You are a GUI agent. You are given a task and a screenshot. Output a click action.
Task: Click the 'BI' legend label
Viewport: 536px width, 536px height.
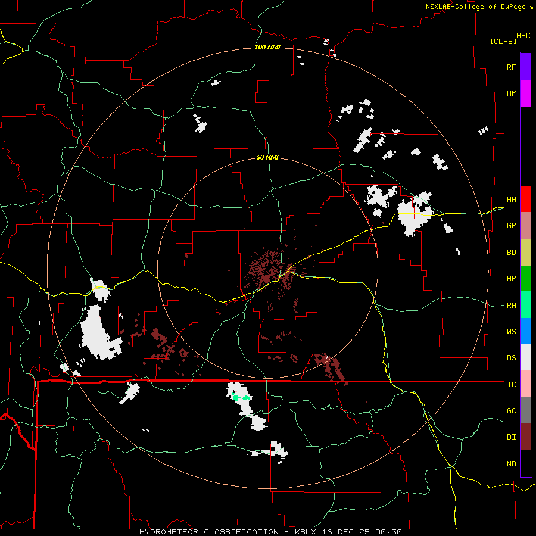tap(511, 437)
